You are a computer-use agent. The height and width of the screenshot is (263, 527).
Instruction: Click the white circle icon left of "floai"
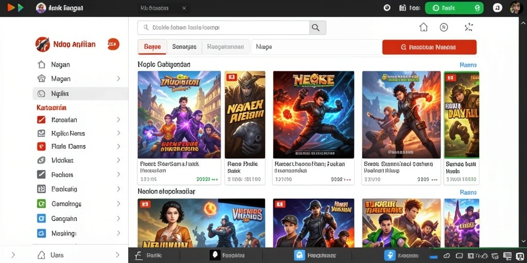click(387, 8)
